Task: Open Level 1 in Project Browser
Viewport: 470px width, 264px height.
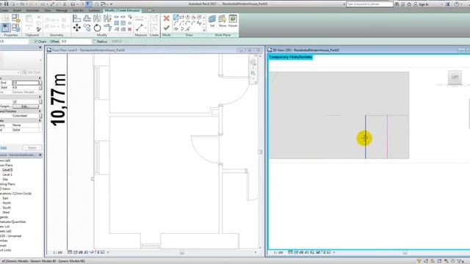Action: 7,175
